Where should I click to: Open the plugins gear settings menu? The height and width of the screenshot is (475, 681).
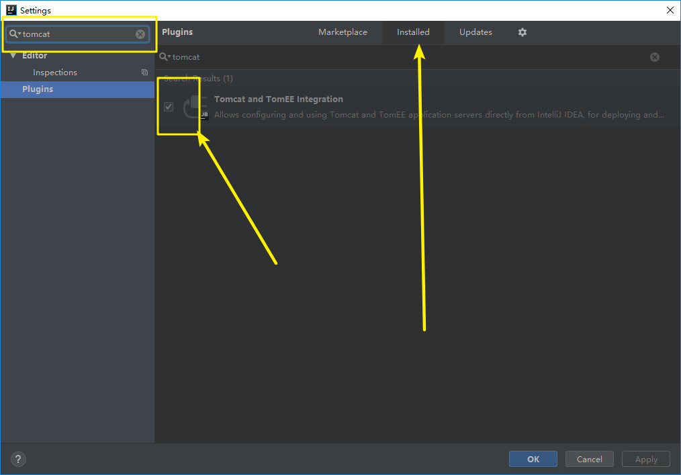click(x=523, y=32)
